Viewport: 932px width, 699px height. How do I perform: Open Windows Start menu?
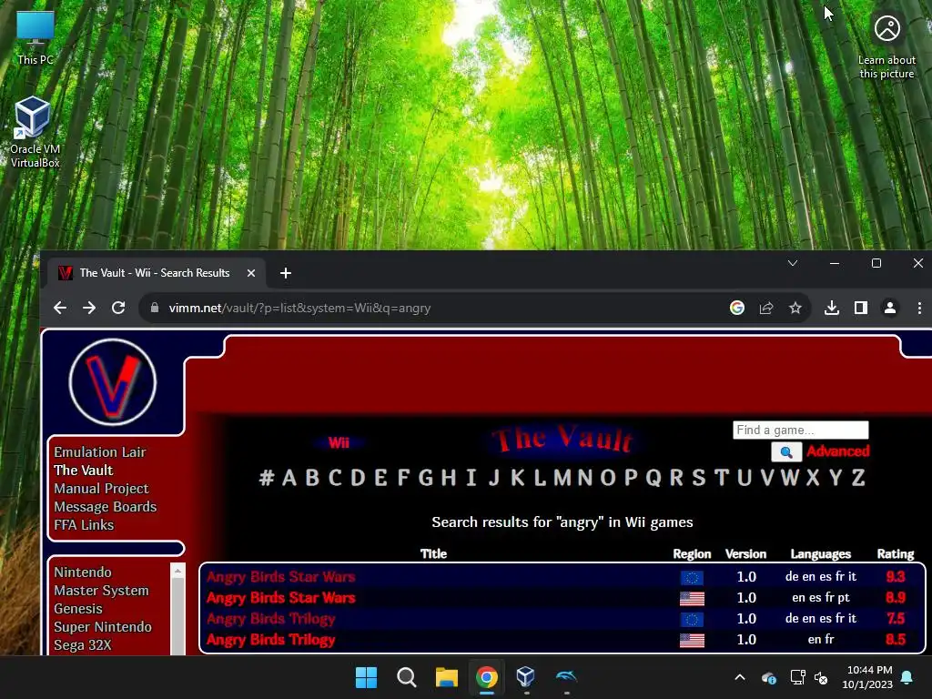(x=366, y=677)
